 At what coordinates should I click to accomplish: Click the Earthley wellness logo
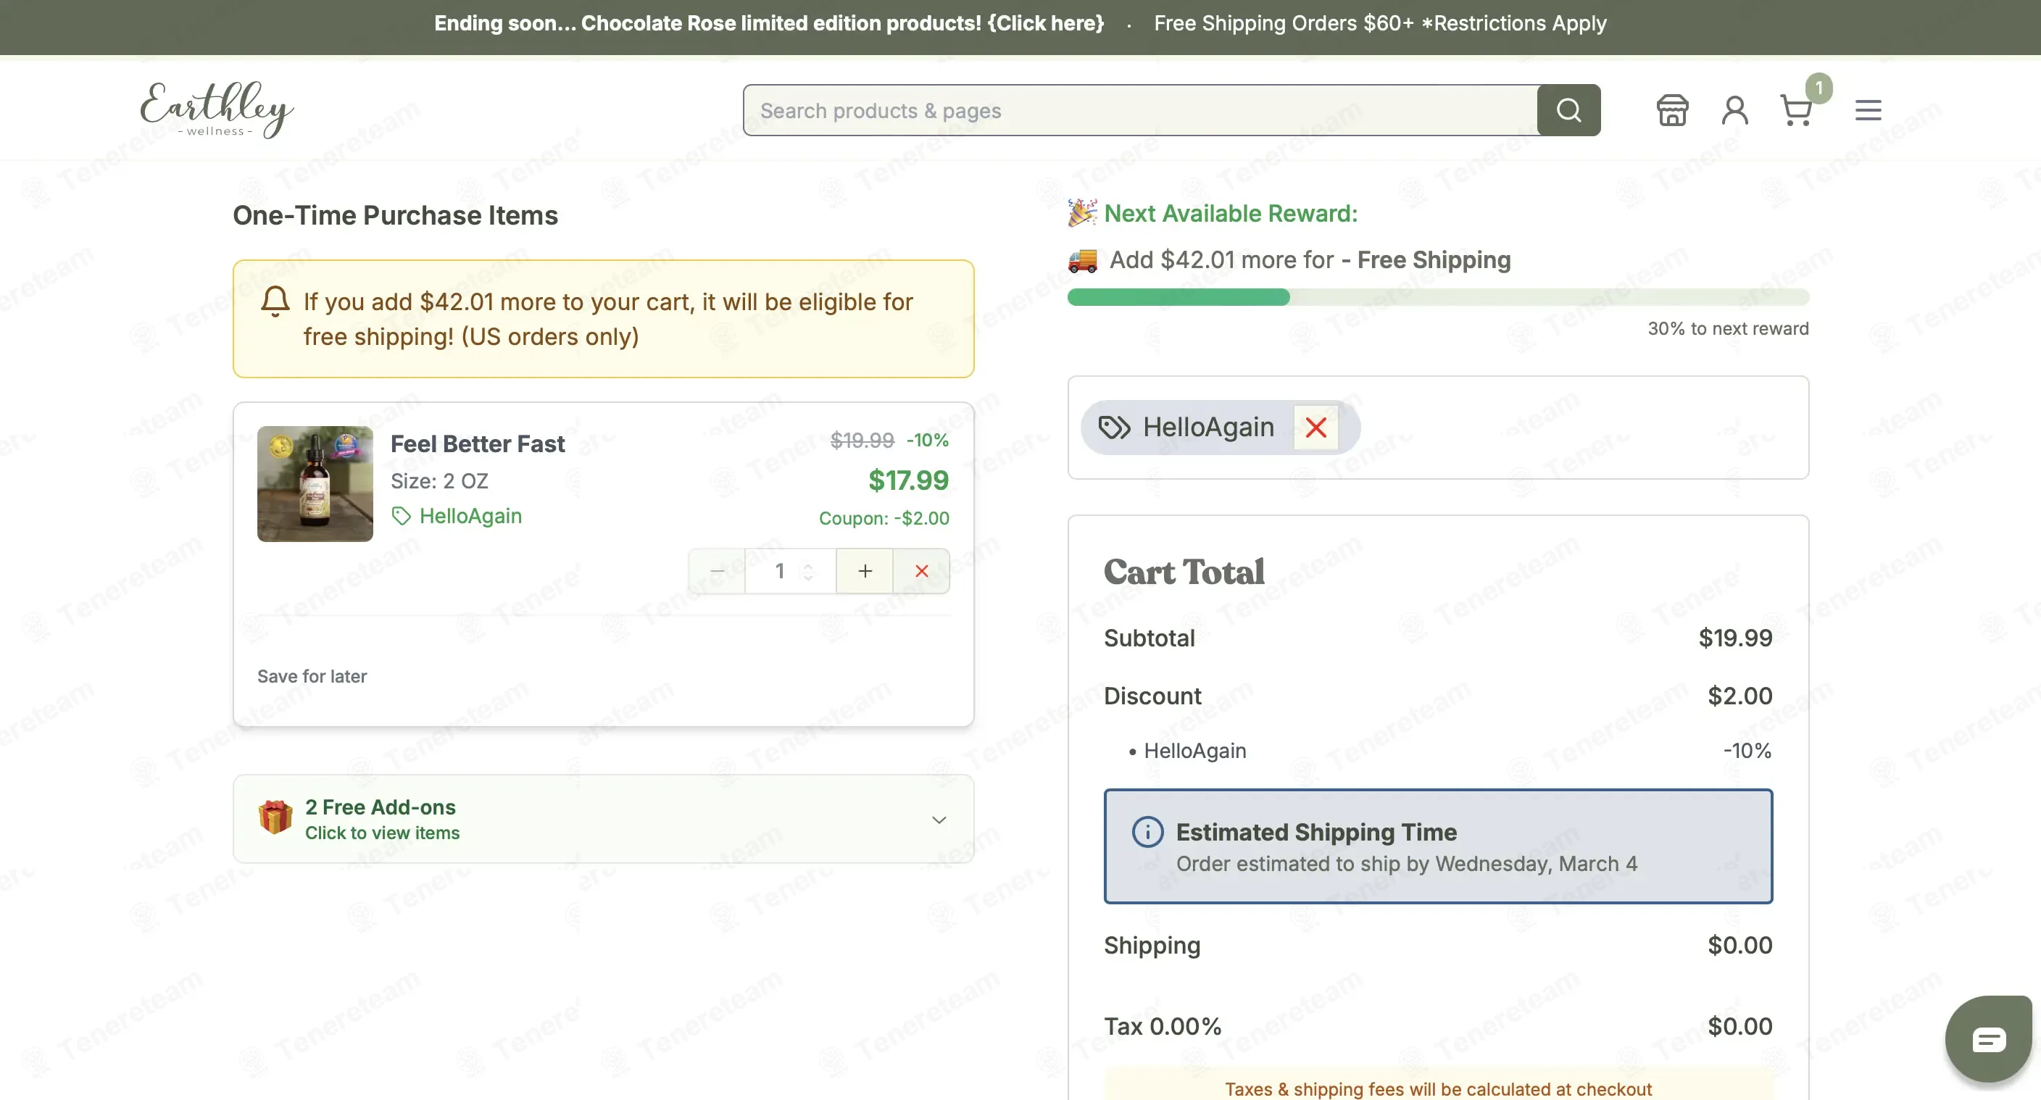coord(216,109)
